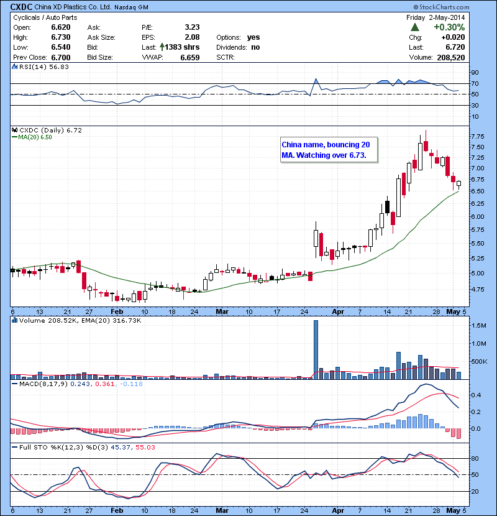The image size is (497, 516).
Task: Click the stochastic %K value 45.37
Action: point(121,448)
